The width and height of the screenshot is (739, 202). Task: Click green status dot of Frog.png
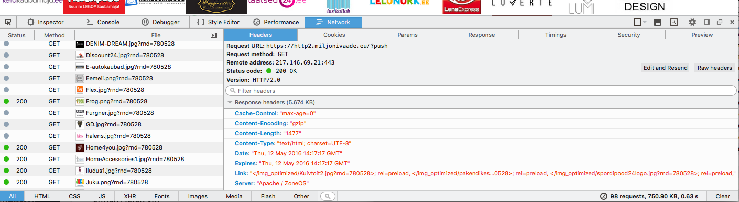6,101
